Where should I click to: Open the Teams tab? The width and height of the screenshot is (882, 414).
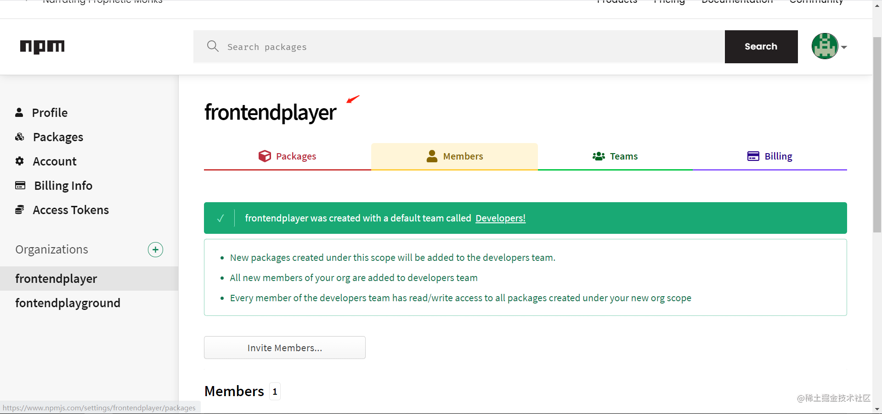(x=615, y=156)
